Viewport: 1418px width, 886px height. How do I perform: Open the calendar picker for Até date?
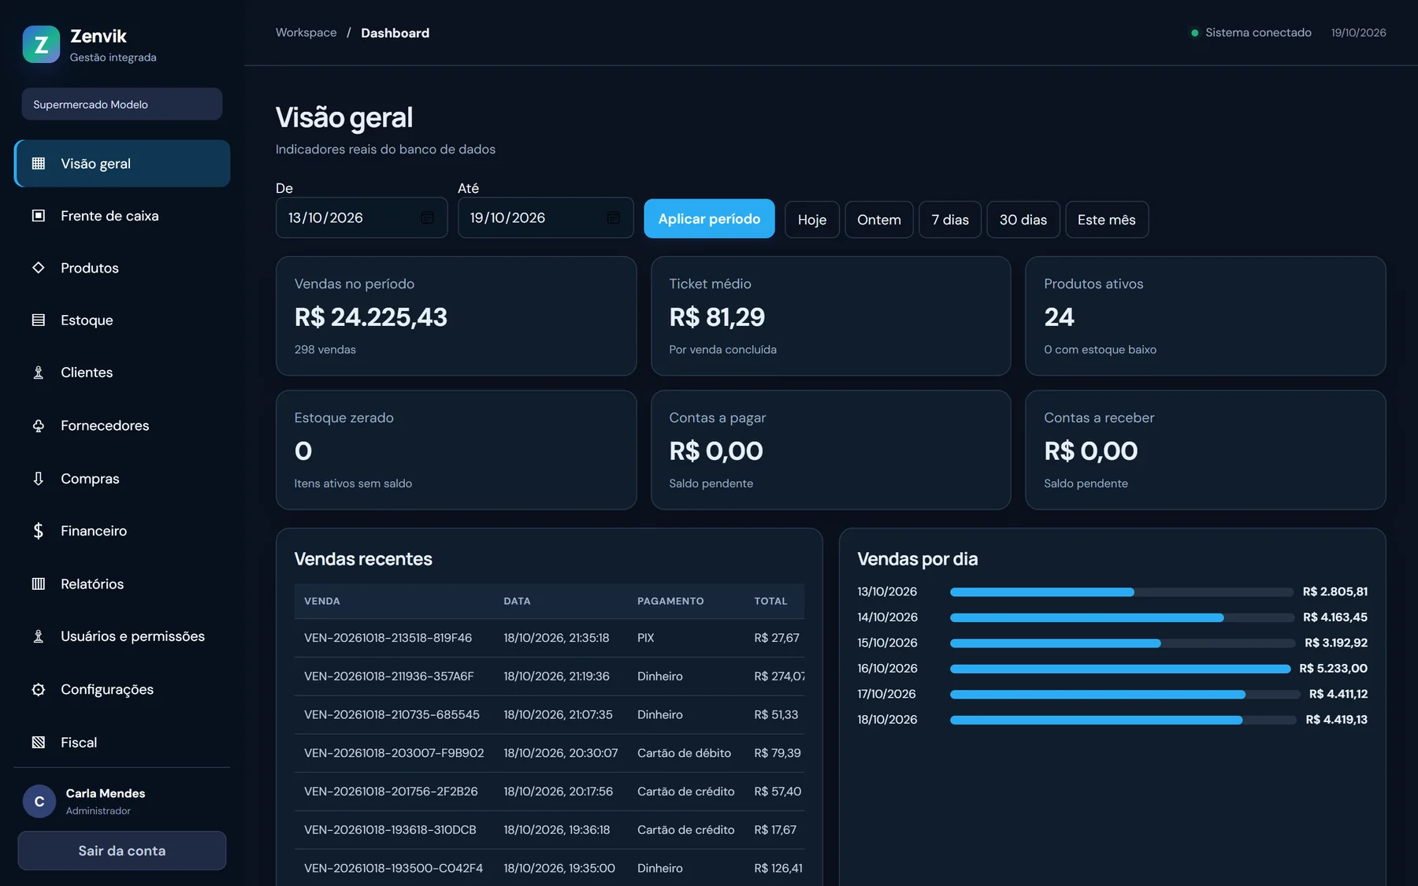click(614, 217)
